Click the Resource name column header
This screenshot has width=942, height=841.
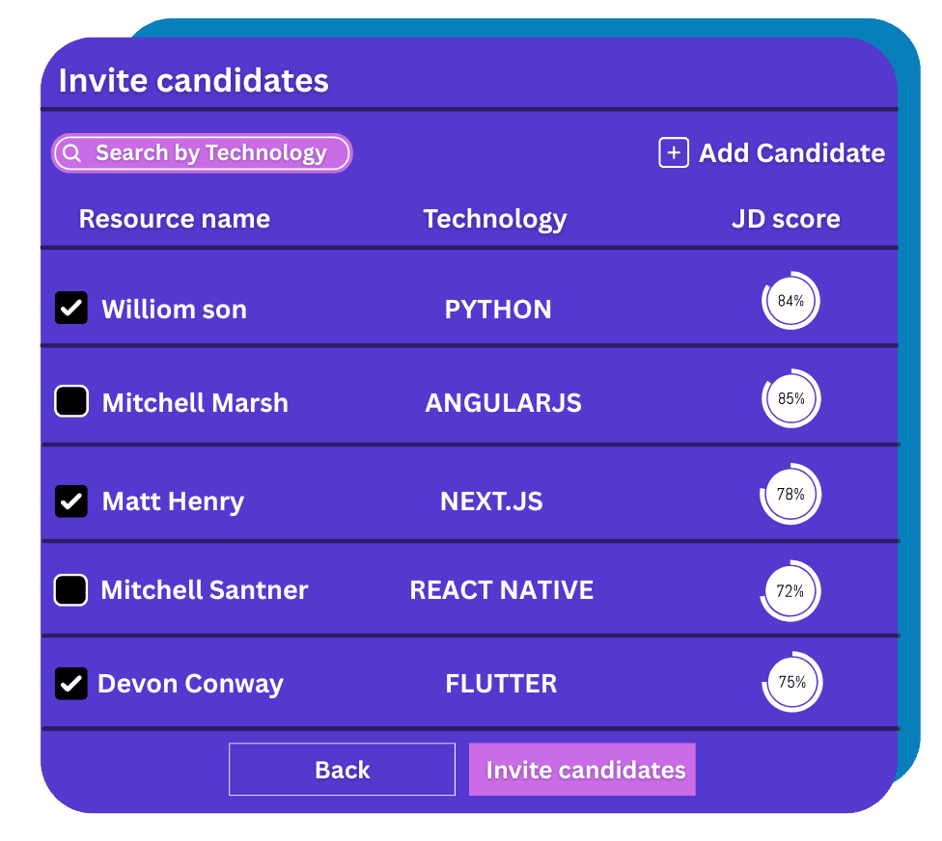click(174, 219)
